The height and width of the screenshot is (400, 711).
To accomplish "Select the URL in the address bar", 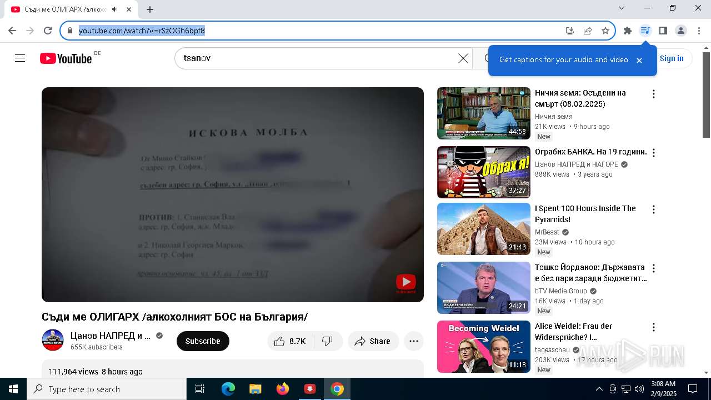I will 142,31.
